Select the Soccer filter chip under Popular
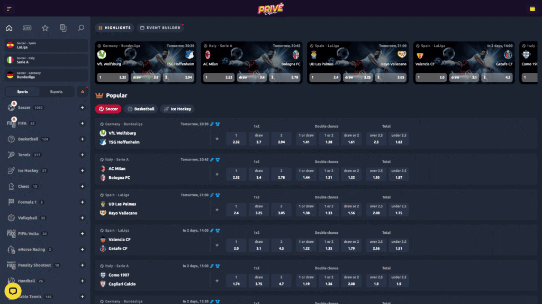This screenshot has width=542, height=304. click(x=108, y=109)
